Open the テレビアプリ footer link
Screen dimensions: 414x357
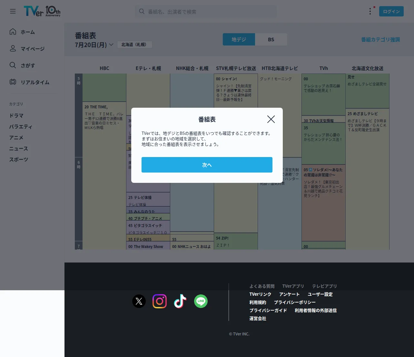click(324, 286)
